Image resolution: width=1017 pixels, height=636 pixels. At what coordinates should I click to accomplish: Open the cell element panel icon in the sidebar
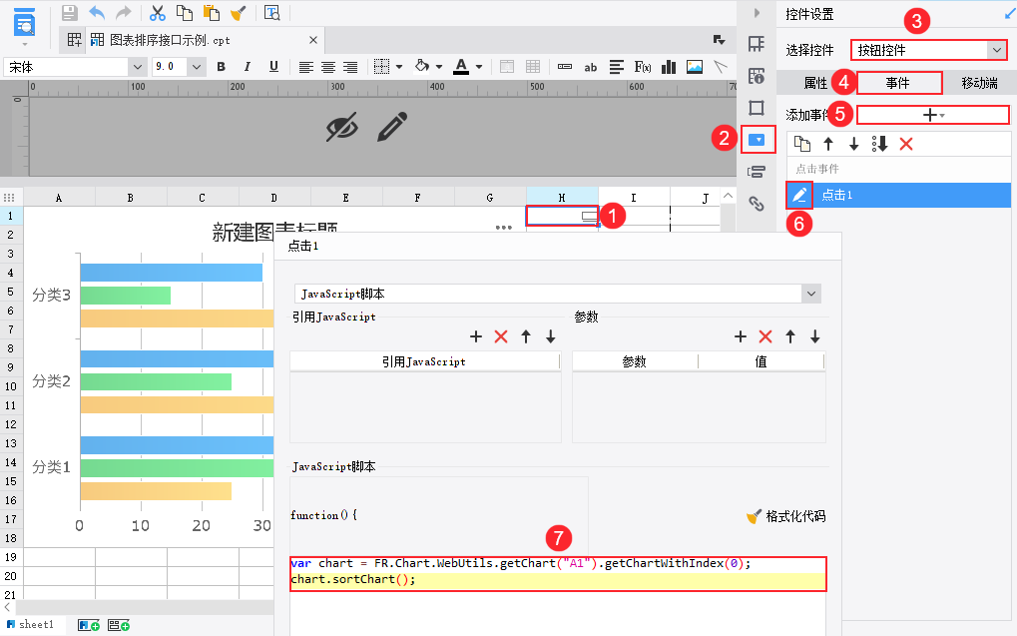757,44
